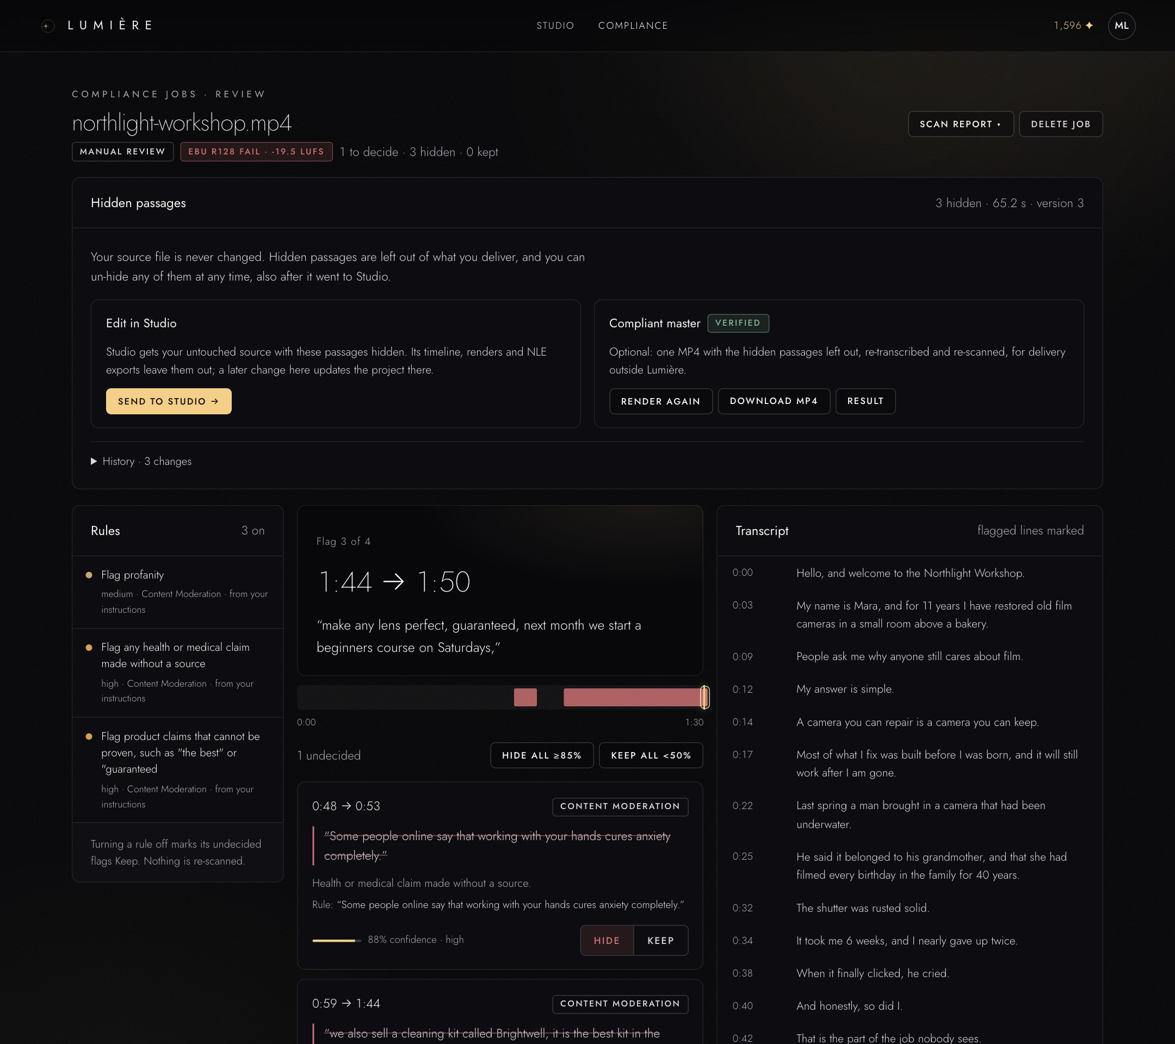Screen dimensions: 1175x1044
Task: Click the 'flagged lines marked' label
Action: coord(1030,530)
